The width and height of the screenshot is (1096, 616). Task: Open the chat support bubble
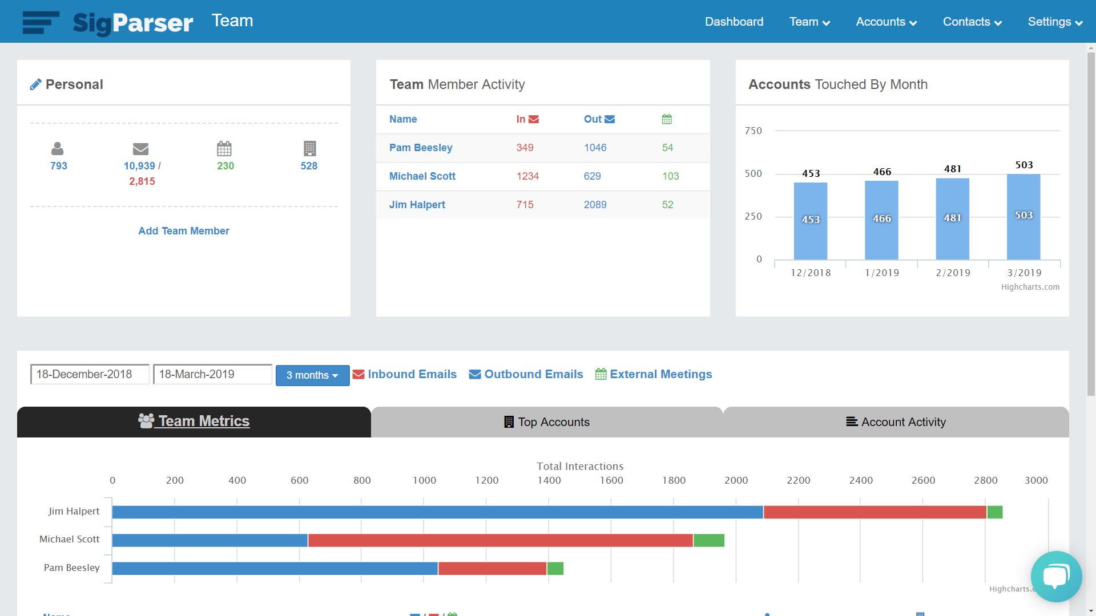tap(1056, 576)
